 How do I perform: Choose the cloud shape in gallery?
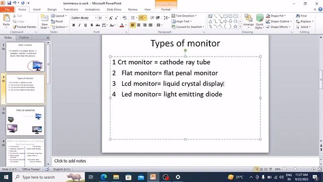pyautogui.click(x=236, y=21)
